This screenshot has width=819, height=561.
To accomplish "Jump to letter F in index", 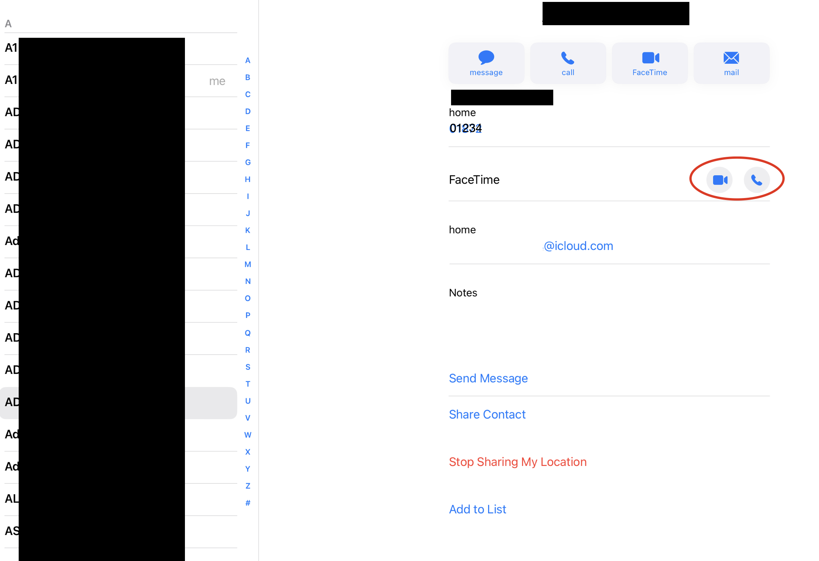I will 248,145.
